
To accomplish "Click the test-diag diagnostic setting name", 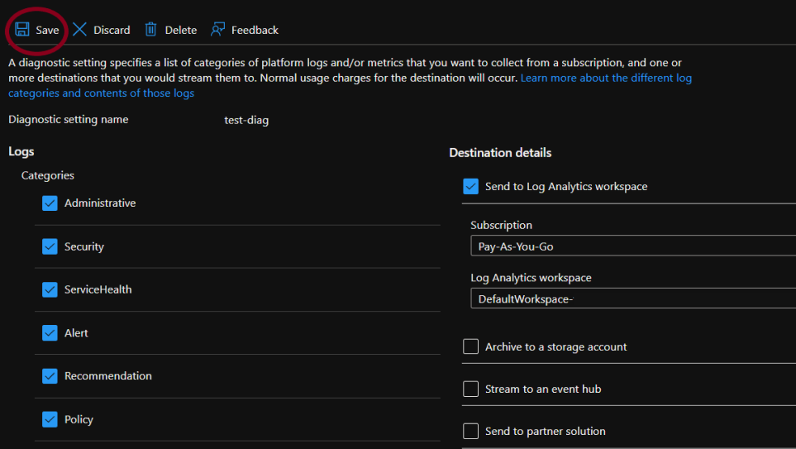I will tap(246, 120).
